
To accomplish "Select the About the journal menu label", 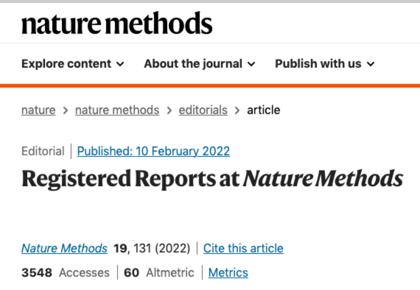I will (x=193, y=64).
